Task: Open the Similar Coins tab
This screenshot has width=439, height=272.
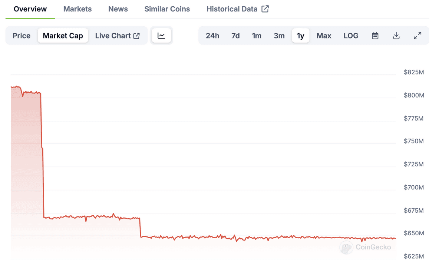Action: point(167,9)
